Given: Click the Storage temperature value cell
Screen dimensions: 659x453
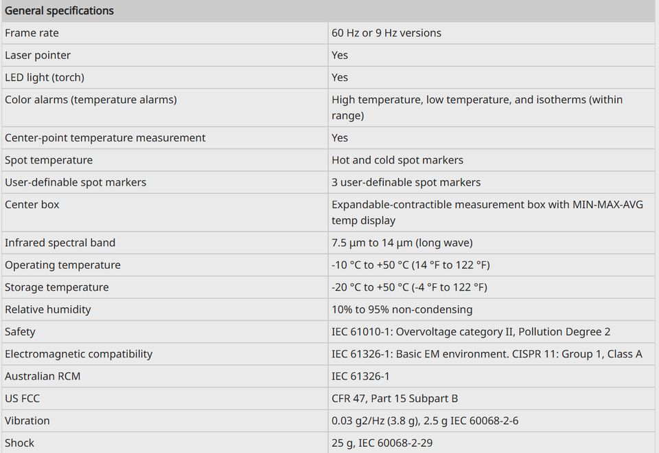Looking at the screenshot, I should (x=492, y=287).
